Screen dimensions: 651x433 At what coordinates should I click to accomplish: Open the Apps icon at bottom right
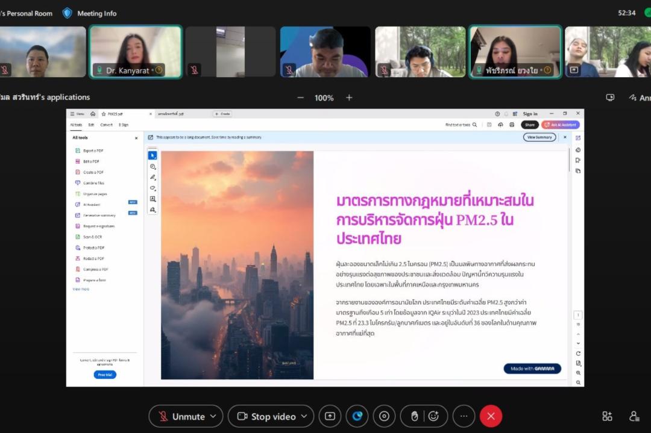tap(607, 416)
